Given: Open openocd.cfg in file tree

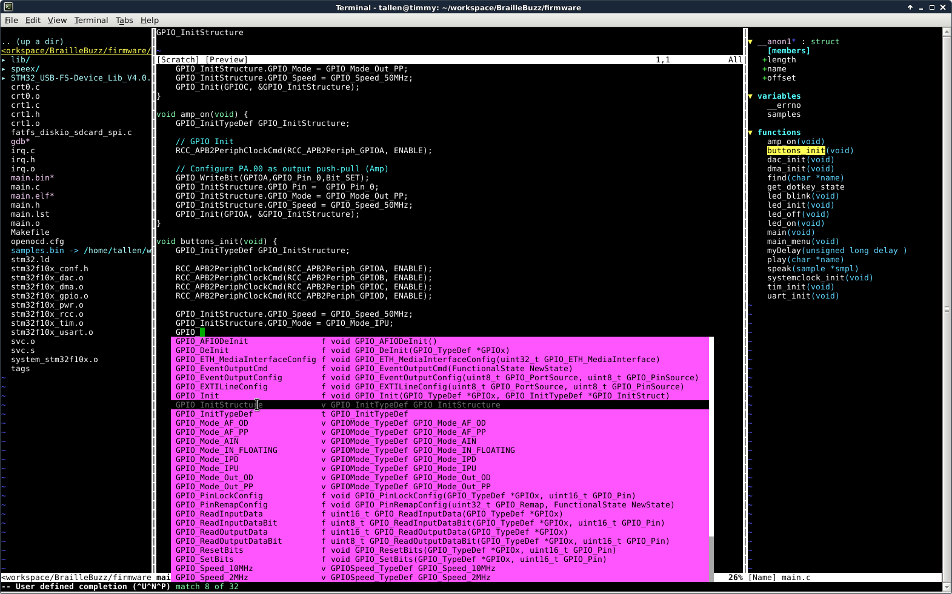Looking at the screenshot, I should coord(38,242).
